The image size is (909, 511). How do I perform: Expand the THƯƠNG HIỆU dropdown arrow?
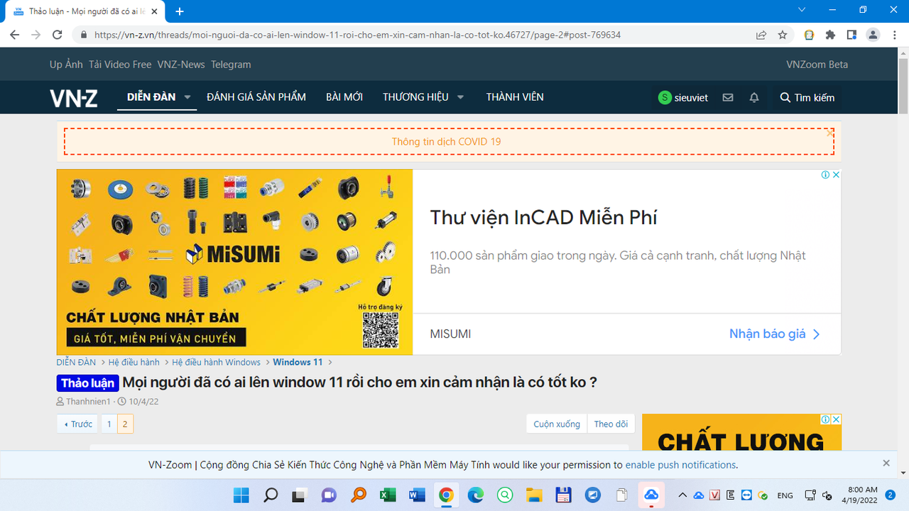point(460,97)
